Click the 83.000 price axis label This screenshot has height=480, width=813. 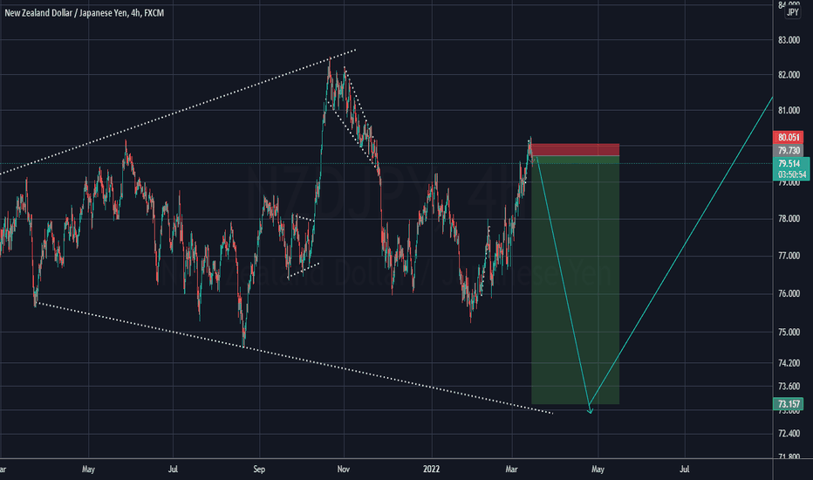pyautogui.click(x=789, y=40)
